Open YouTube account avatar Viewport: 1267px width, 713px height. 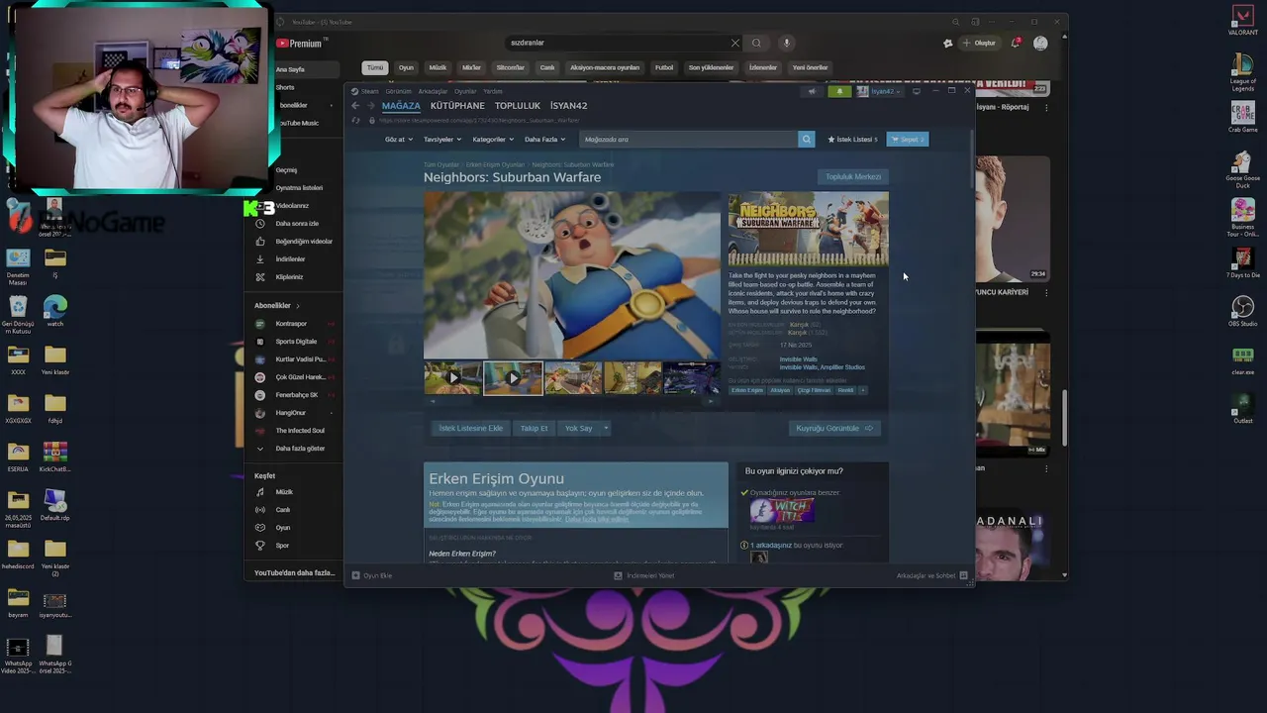[1040, 43]
